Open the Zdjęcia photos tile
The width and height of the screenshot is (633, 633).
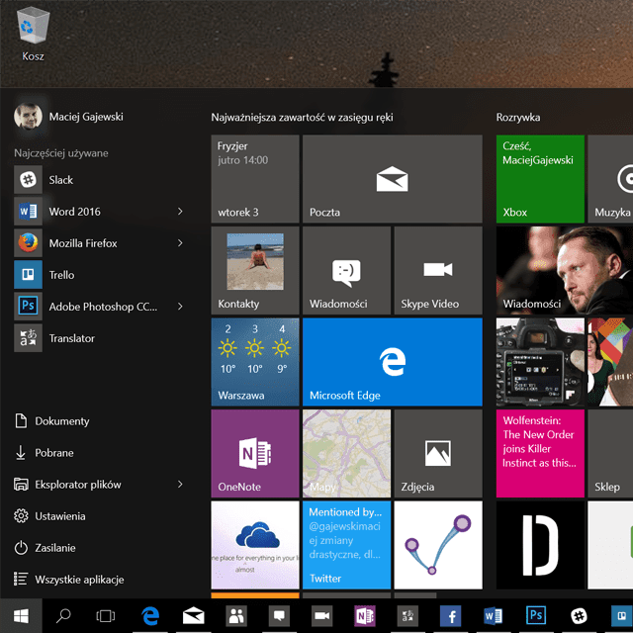point(438,453)
